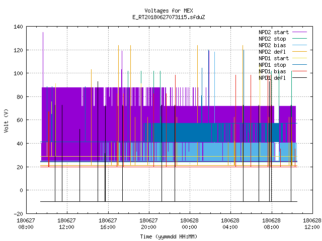This screenshot has width=322, height=241.
Task: Click the orange NPD2 defl legend line
Action: (299, 51)
